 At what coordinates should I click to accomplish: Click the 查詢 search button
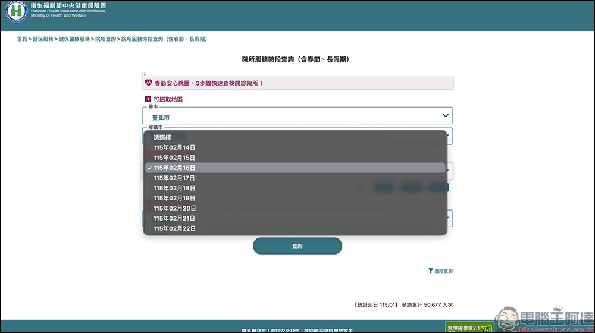[297, 246]
